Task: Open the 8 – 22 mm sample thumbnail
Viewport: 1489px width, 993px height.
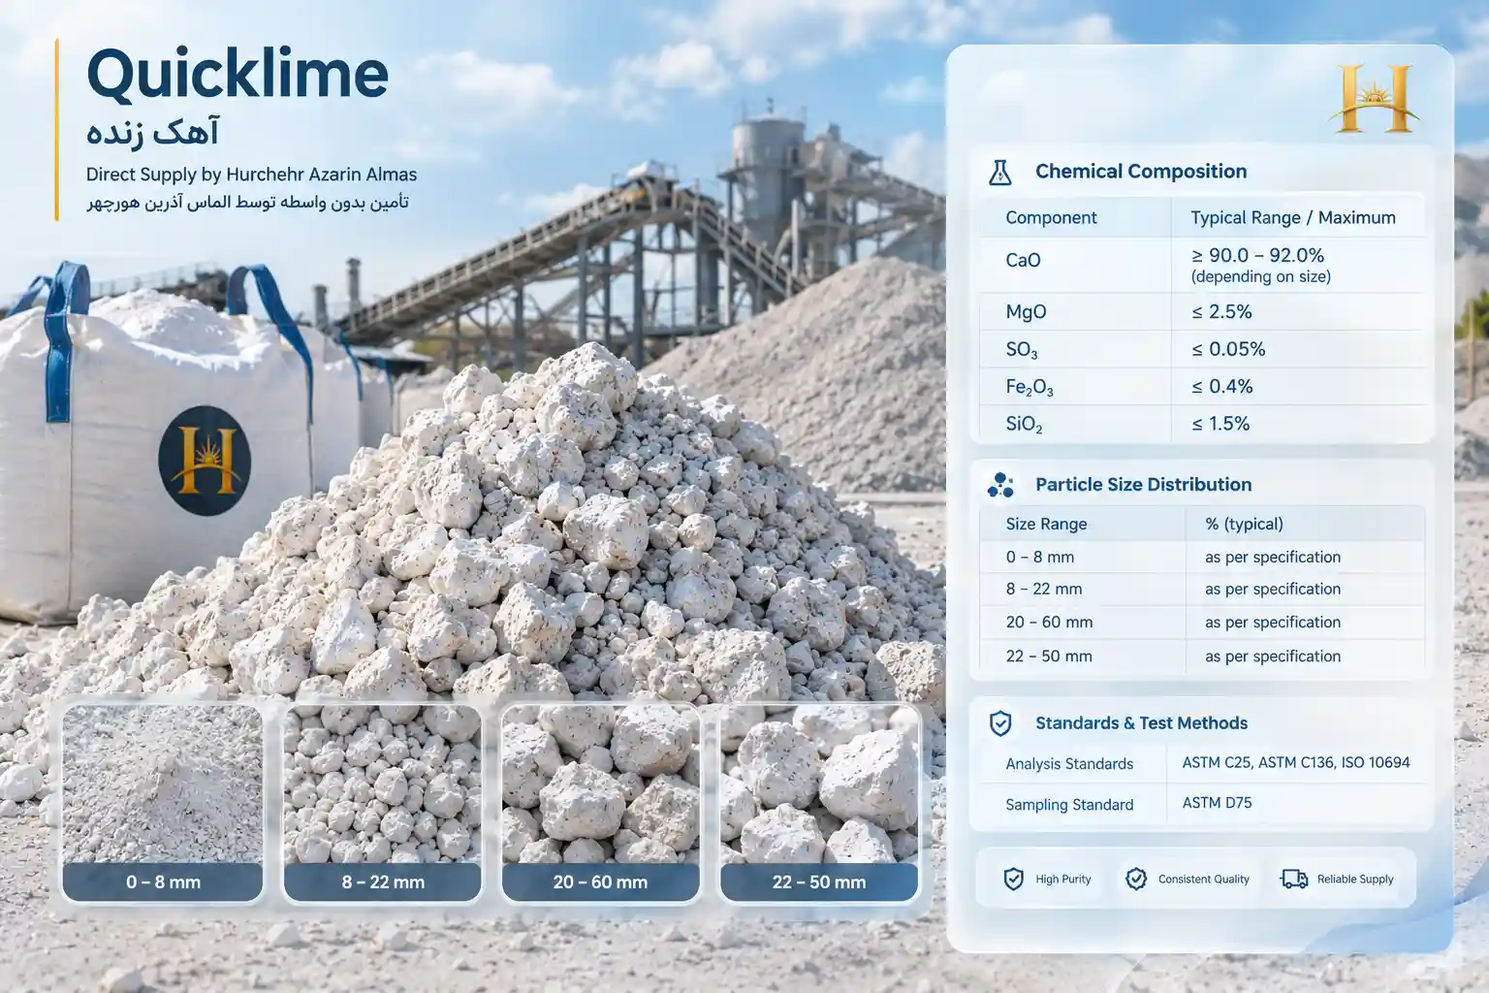Action: click(382, 803)
